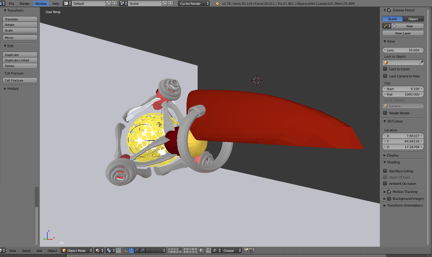The image size is (432, 257).
Task: Click the 3D view editor type icon
Action: click(3, 250)
